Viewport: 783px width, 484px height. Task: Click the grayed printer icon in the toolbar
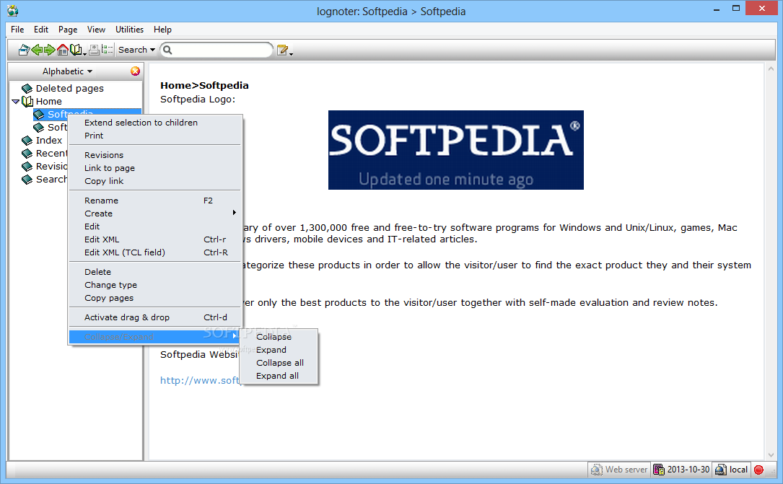[94, 50]
